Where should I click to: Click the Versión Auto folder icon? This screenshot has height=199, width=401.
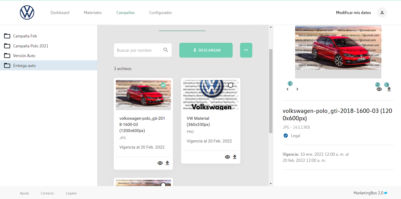[7, 56]
